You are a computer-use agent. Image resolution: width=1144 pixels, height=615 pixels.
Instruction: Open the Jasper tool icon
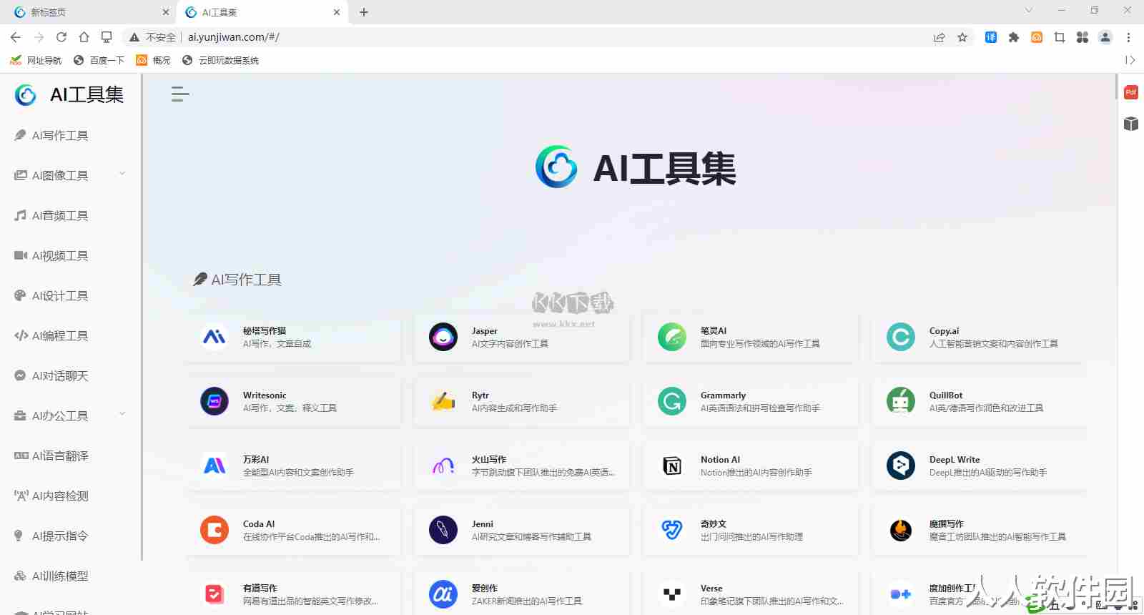coord(443,337)
